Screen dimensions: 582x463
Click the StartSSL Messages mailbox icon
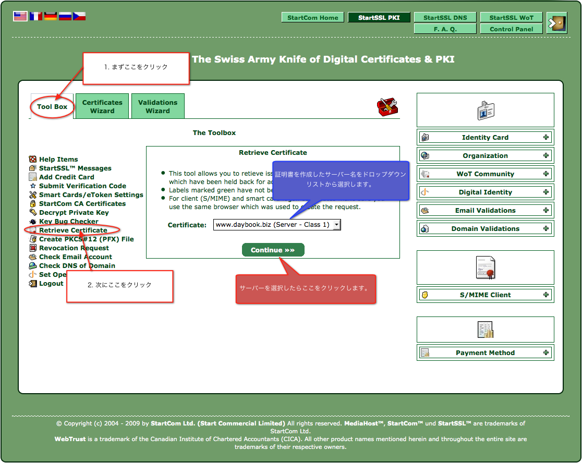point(33,168)
